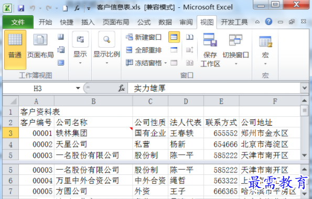
Task: Click the New blank document icon in title bar
Action: [65, 8]
